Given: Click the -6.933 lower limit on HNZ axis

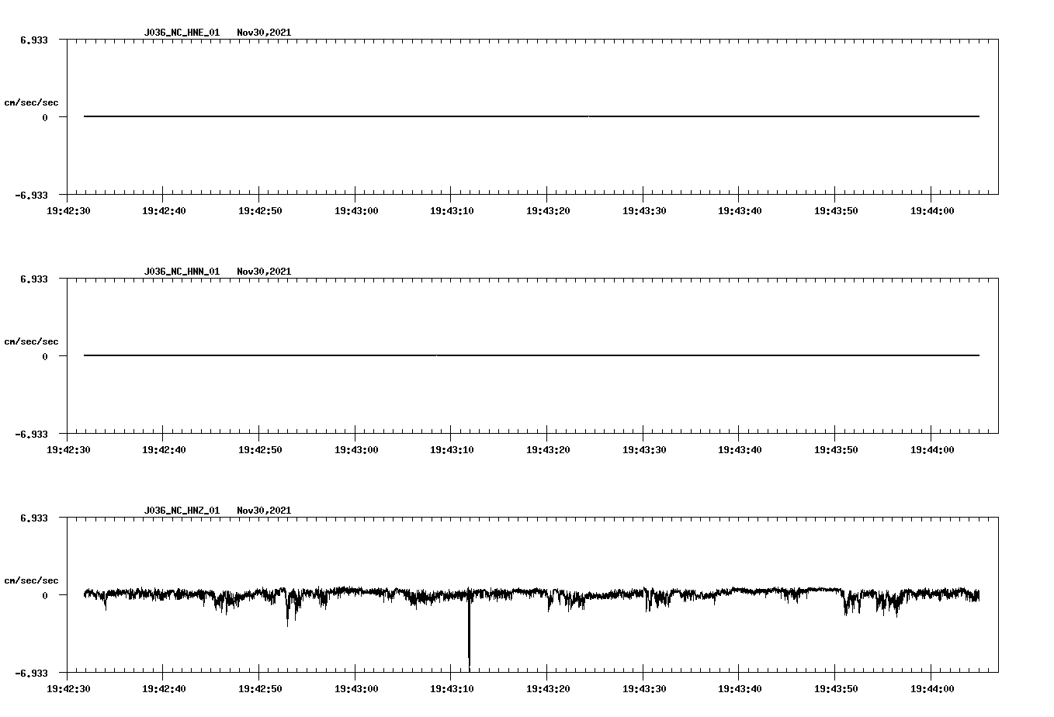Looking at the screenshot, I should pyautogui.click(x=32, y=674).
